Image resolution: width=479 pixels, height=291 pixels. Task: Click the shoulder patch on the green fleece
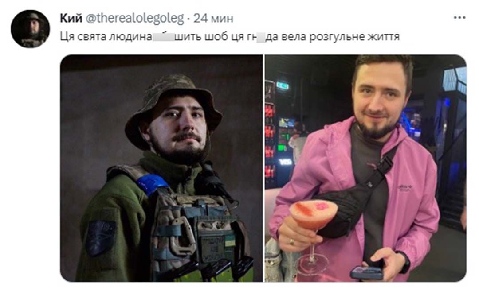[101, 237]
